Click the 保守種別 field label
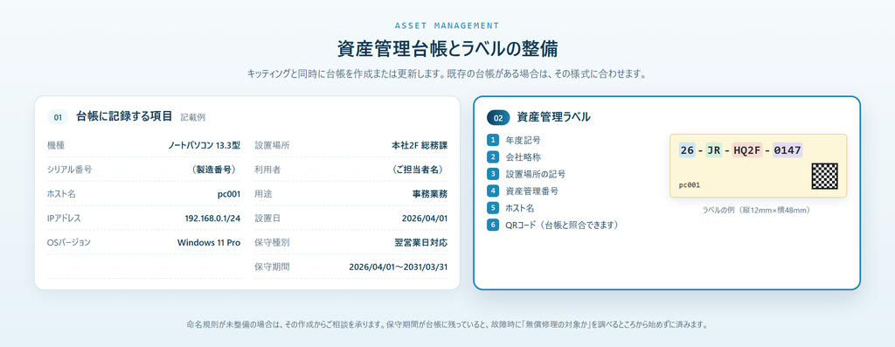The height and width of the screenshot is (347, 895). point(273,243)
